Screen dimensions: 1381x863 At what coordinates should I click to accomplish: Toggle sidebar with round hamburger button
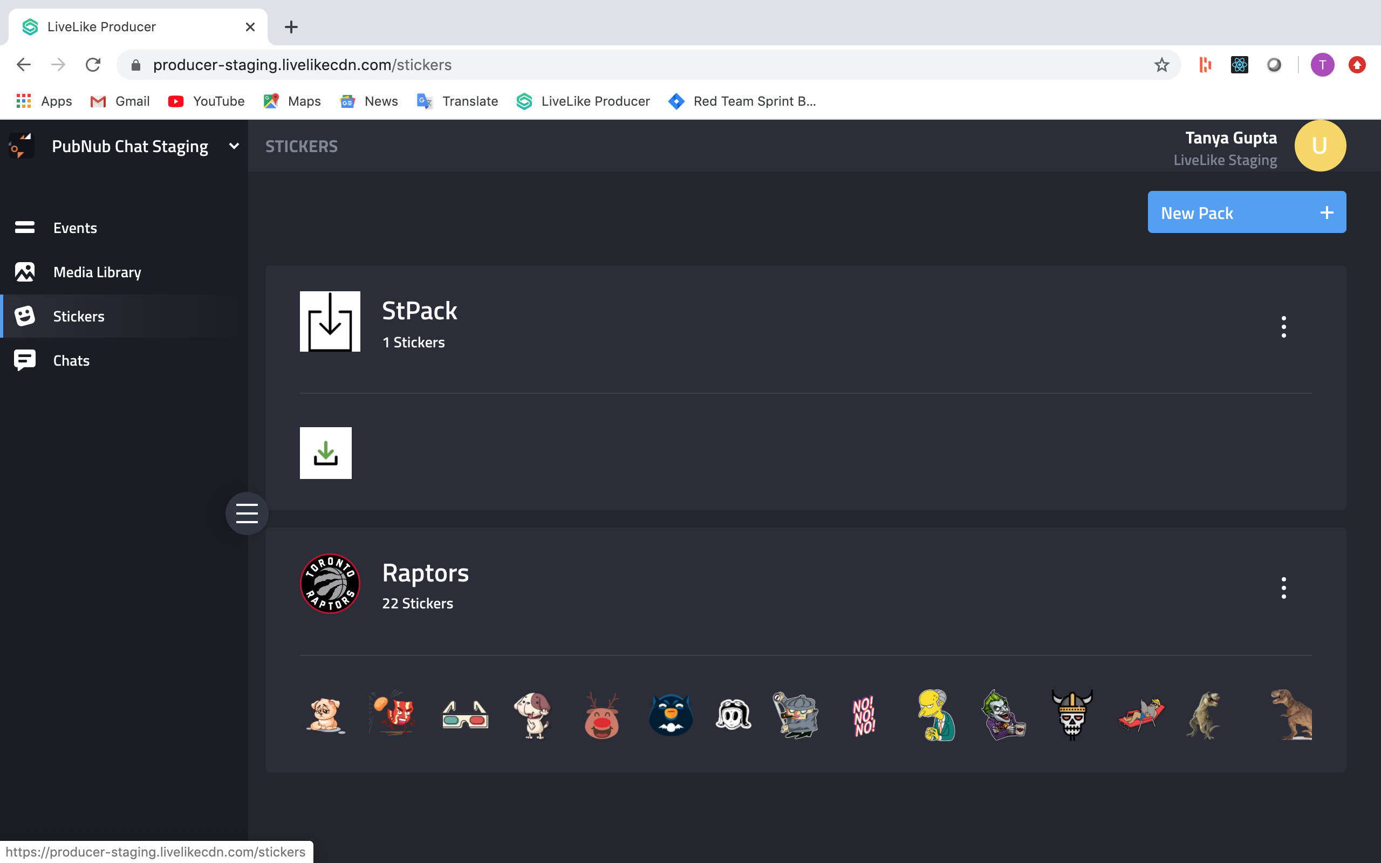tap(247, 513)
